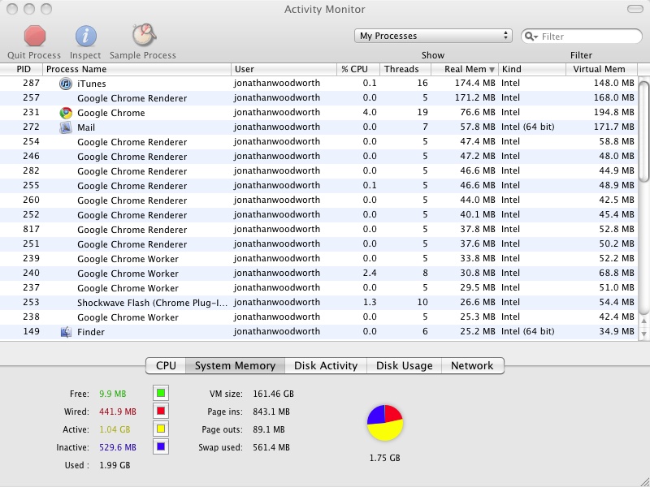Screen dimensions: 650x487
Task: Sort by Virtual Mem column header
Action: [x=602, y=69]
